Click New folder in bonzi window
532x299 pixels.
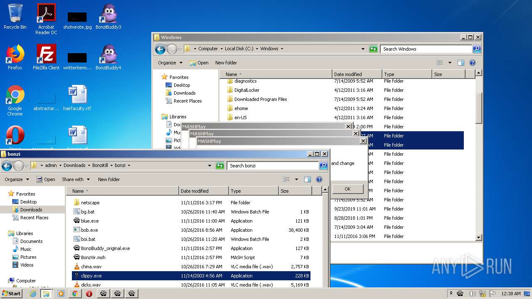[x=109, y=179]
